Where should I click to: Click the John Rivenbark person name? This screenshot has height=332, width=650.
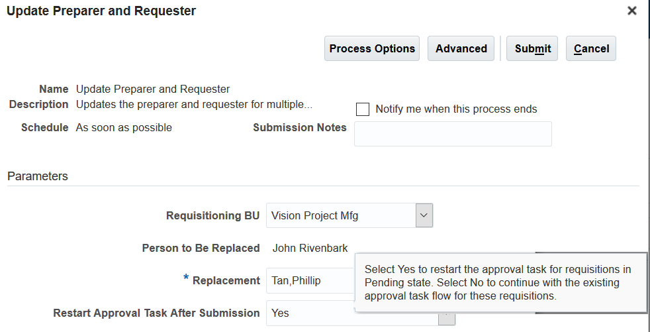pyautogui.click(x=310, y=249)
